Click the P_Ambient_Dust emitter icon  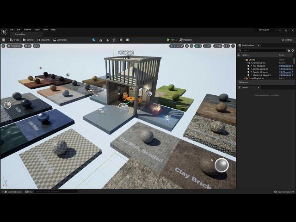(249, 63)
